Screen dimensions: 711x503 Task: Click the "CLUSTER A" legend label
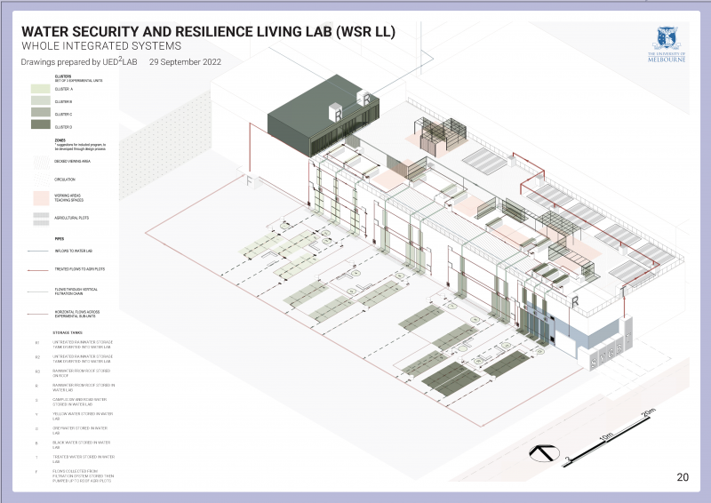63,90
